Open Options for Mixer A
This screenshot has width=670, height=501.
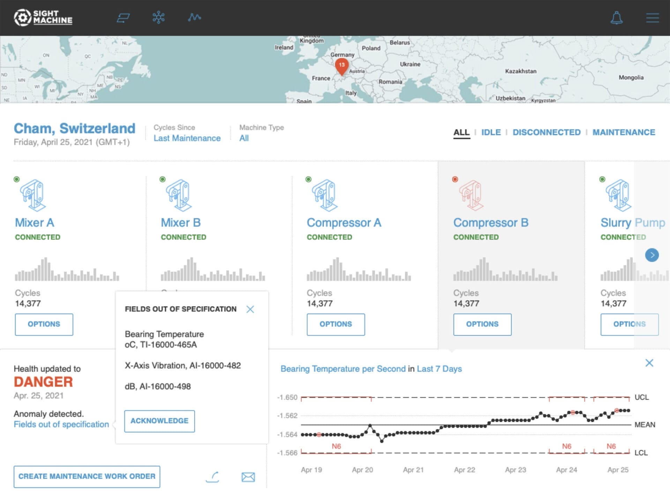[x=44, y=324]
